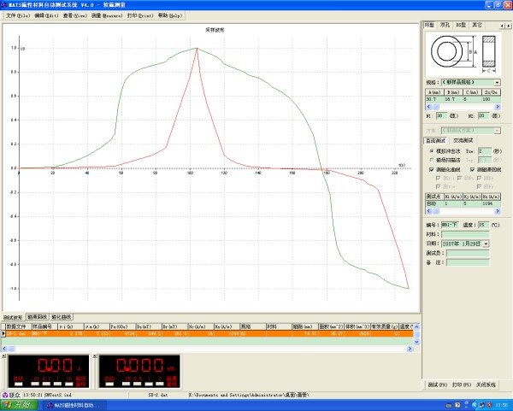Switch to the EE型 sample type tab
513x411 pixels.
(461, 26)
